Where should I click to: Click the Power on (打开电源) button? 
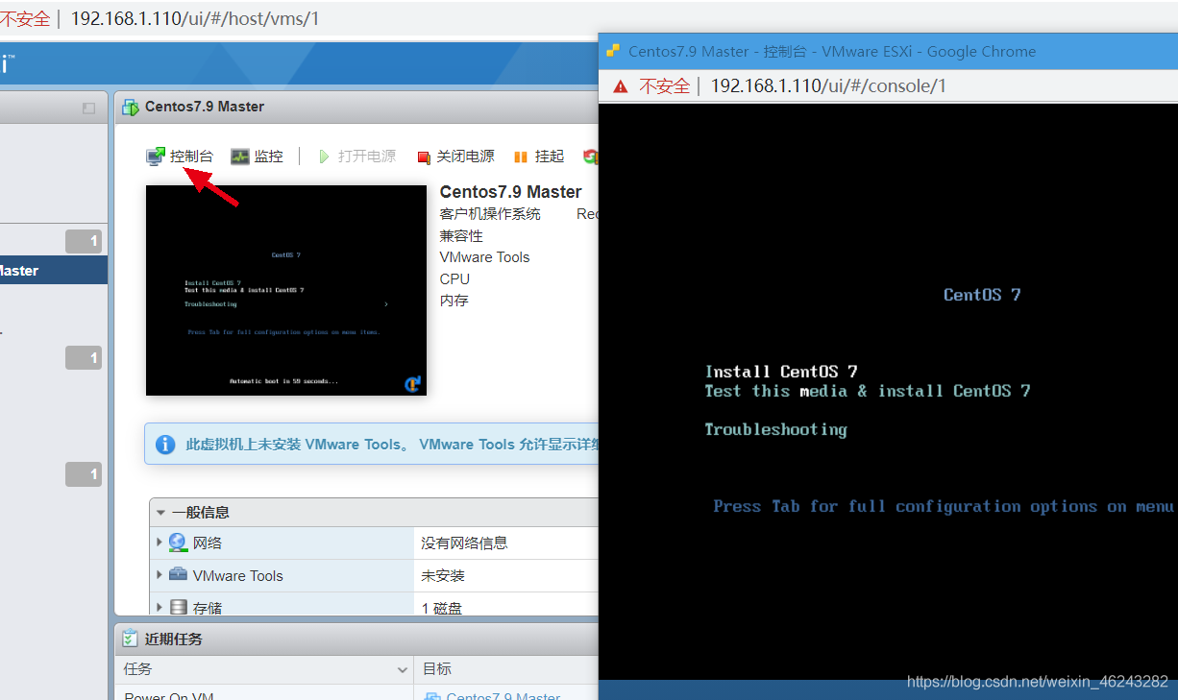click(356, 157)
